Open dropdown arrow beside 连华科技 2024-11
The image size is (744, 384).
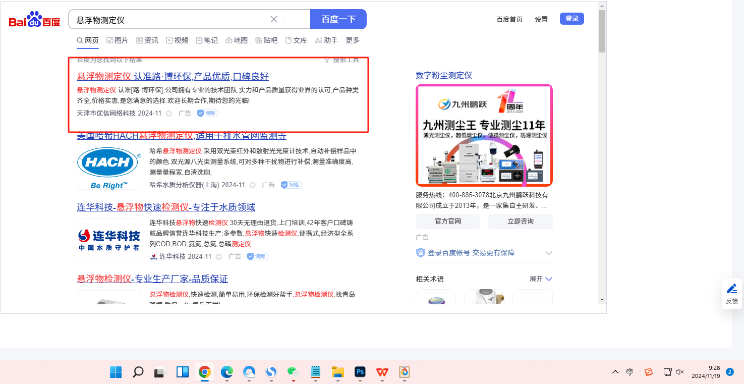219,257
